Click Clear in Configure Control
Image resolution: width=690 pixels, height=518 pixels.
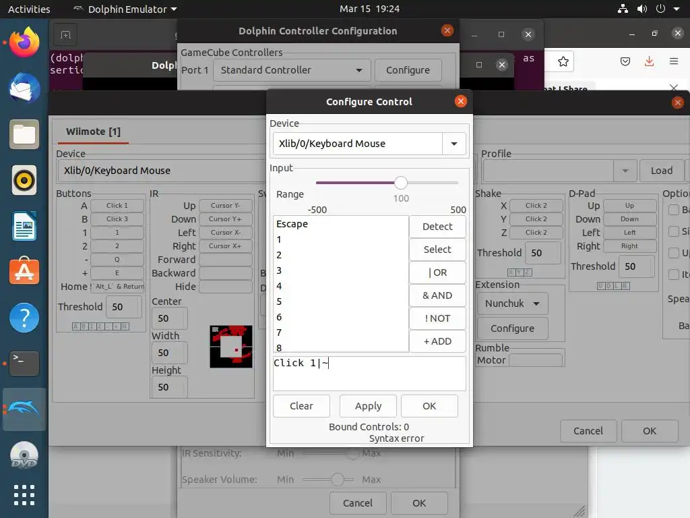pyautogui.click(x=301, y=405)
